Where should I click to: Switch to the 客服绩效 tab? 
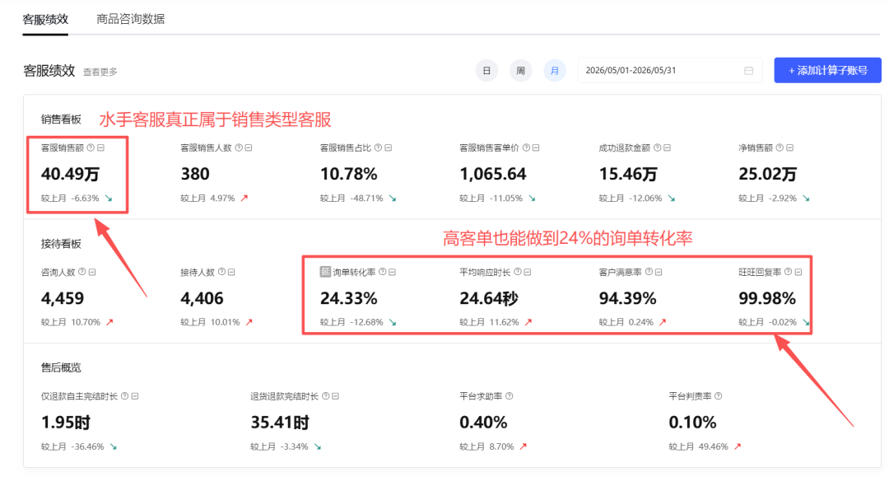pyautogui.click(x=45, y=19)
